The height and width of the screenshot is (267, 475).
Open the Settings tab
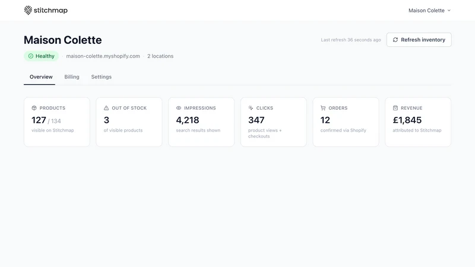pos(101,77)
